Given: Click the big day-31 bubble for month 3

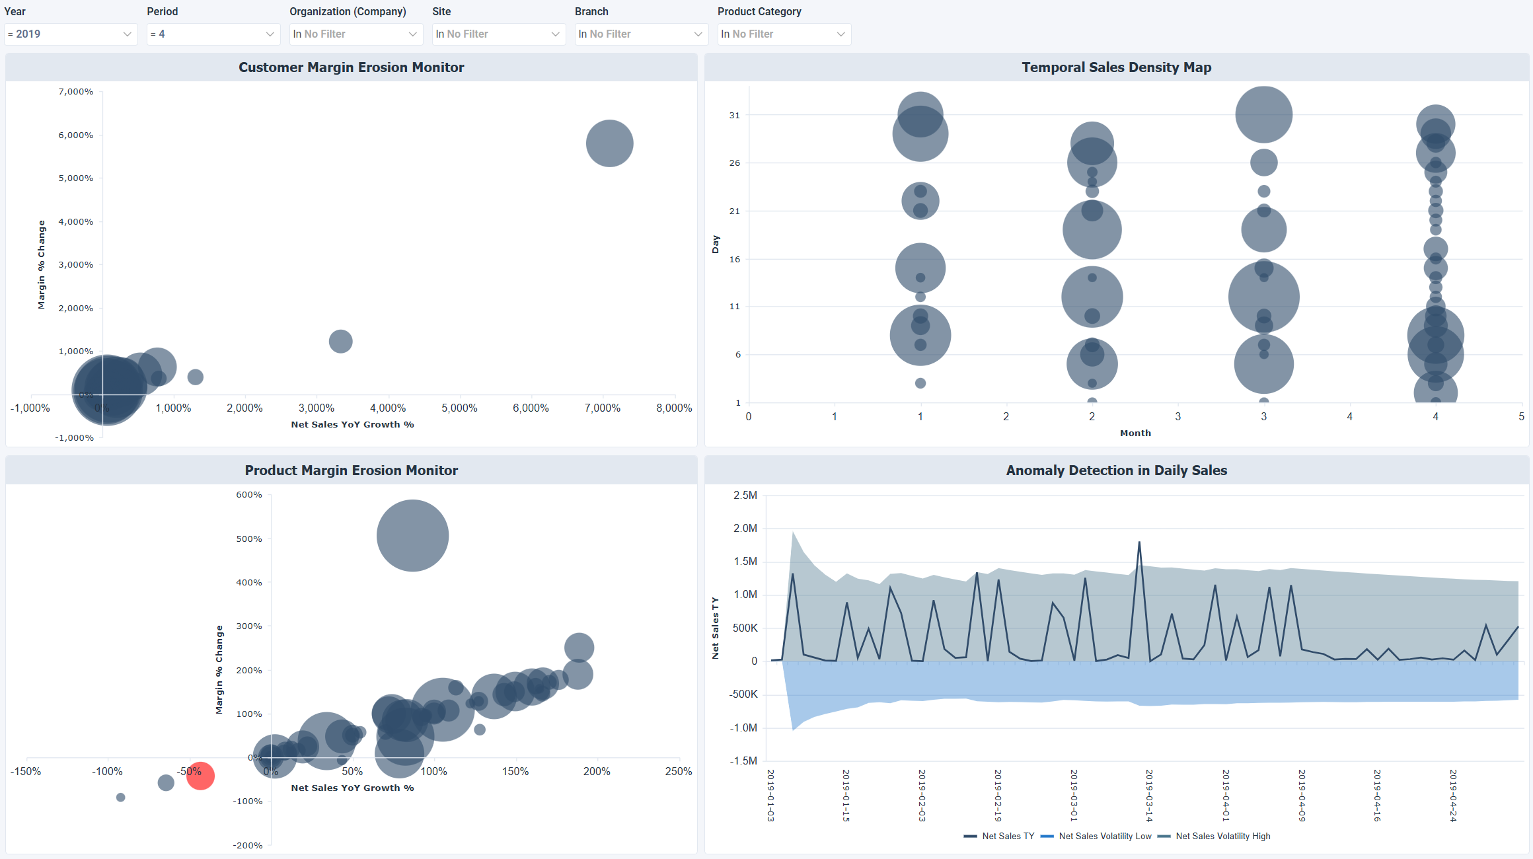Looking at the screenshot, I should 1263,114.
